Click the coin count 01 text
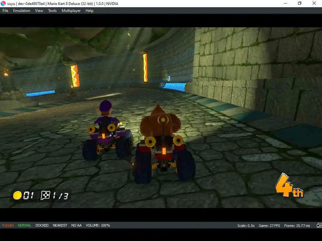Viewport: 322px width, 241px height. (x=28, y=195)
